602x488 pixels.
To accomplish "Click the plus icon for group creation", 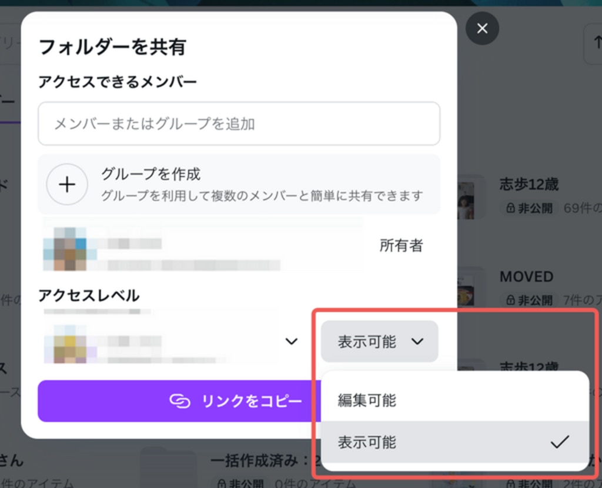I will 67,184.
